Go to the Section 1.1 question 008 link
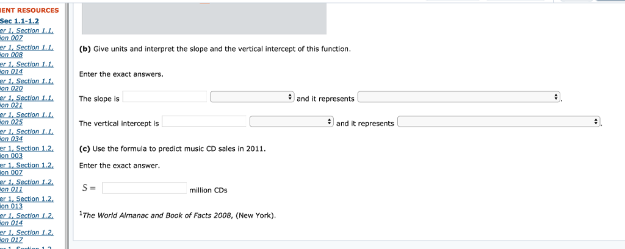 point(27,51)
